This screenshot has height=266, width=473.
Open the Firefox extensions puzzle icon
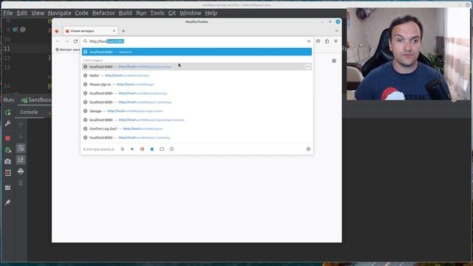tap(327, 41)
